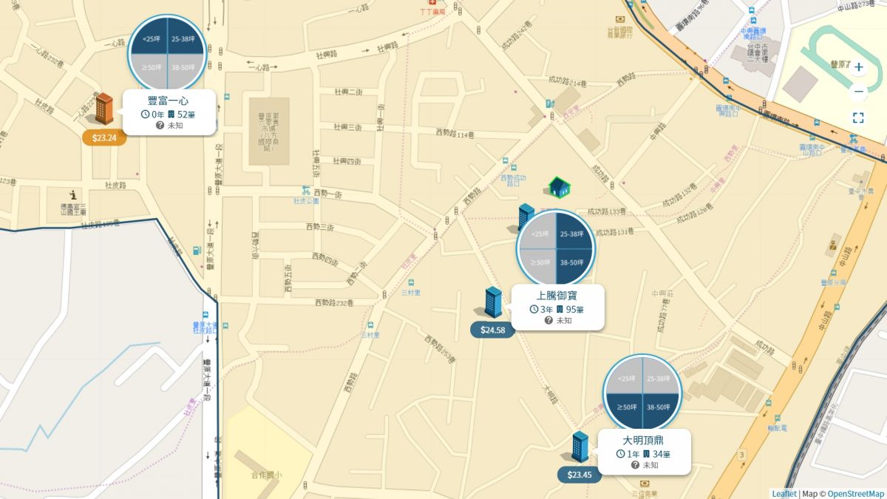Image resolution: width=887 pixels, height=499 pixels.
Task: Click the 社皮公園 bicycle station icon
Action: [306, 190]
